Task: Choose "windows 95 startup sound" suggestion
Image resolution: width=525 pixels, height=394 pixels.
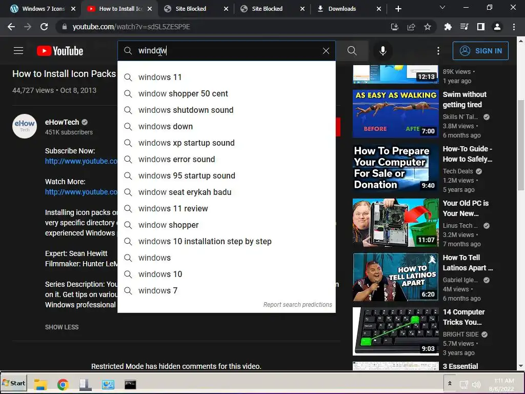Action: pos(226,175)
